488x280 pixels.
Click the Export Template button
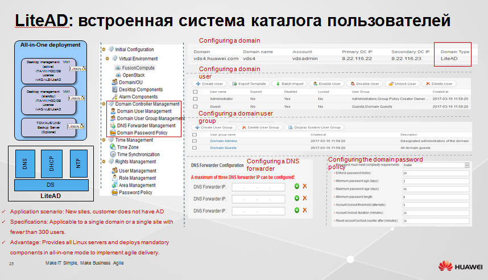(x=249, y=84)
